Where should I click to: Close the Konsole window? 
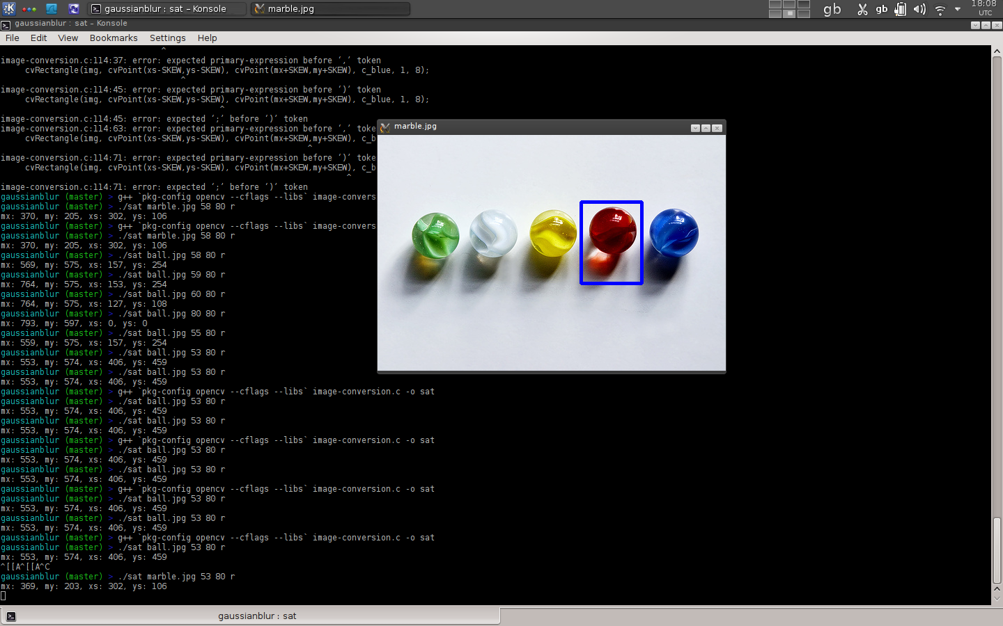click(x=997, y=25)
